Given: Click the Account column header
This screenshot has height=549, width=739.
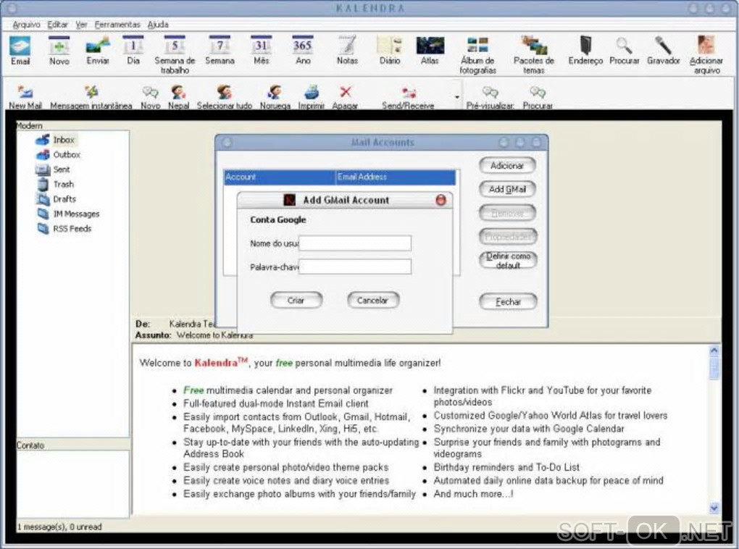Looking at the screenshot, I should click(x=280, y=177).
